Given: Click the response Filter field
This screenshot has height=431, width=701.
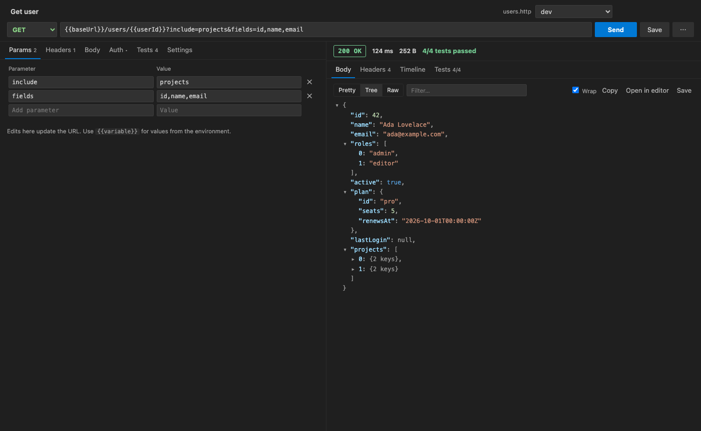Looking at the screenshot, I should coord(467,90).
